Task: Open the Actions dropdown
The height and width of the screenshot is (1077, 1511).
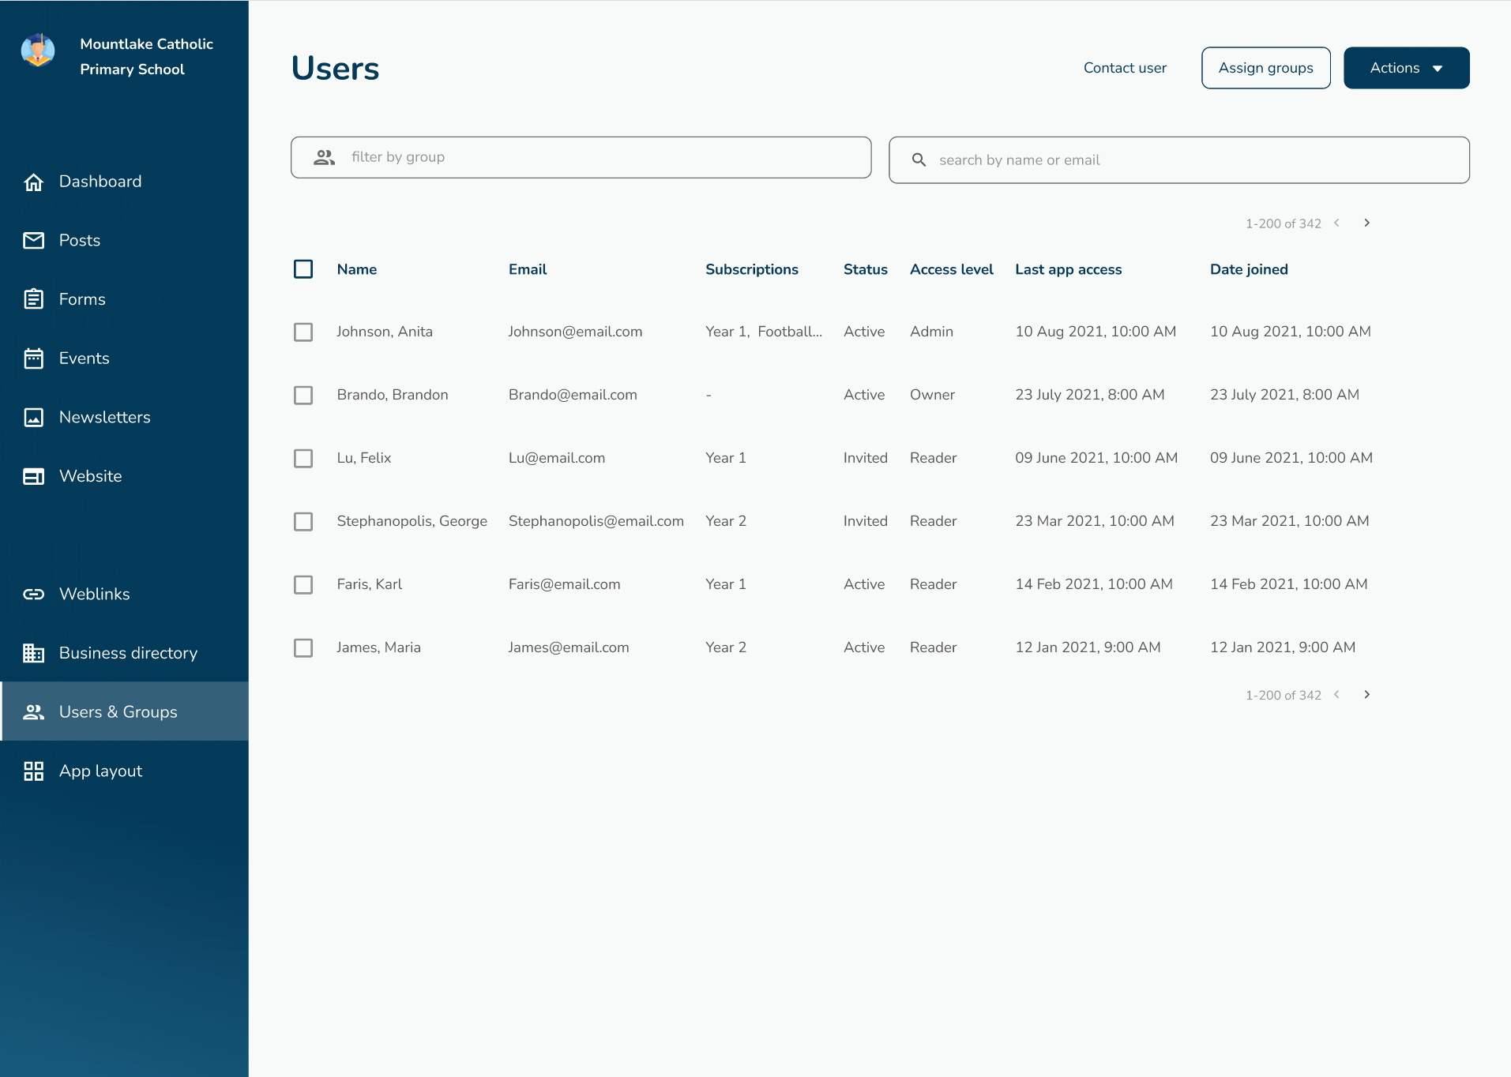Action: coord(1405,68)
